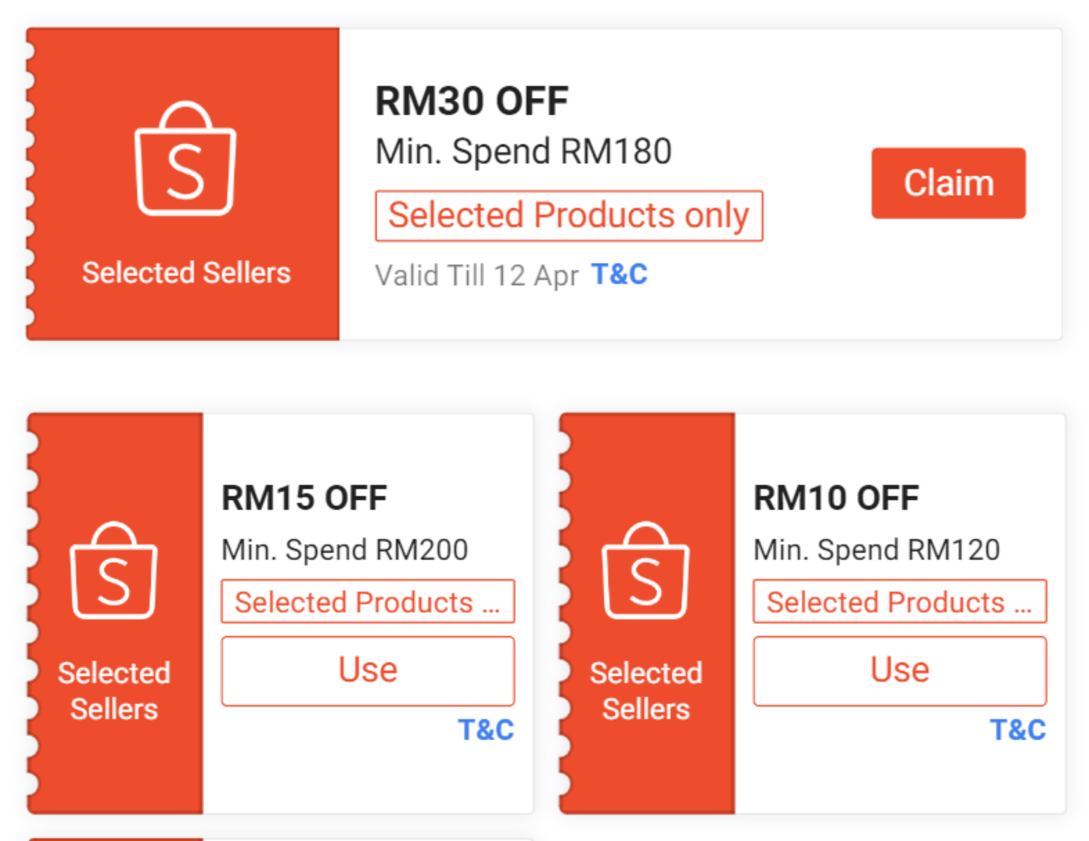
Task: View T&C of the RM15 voucher
Action: [487, 729]
